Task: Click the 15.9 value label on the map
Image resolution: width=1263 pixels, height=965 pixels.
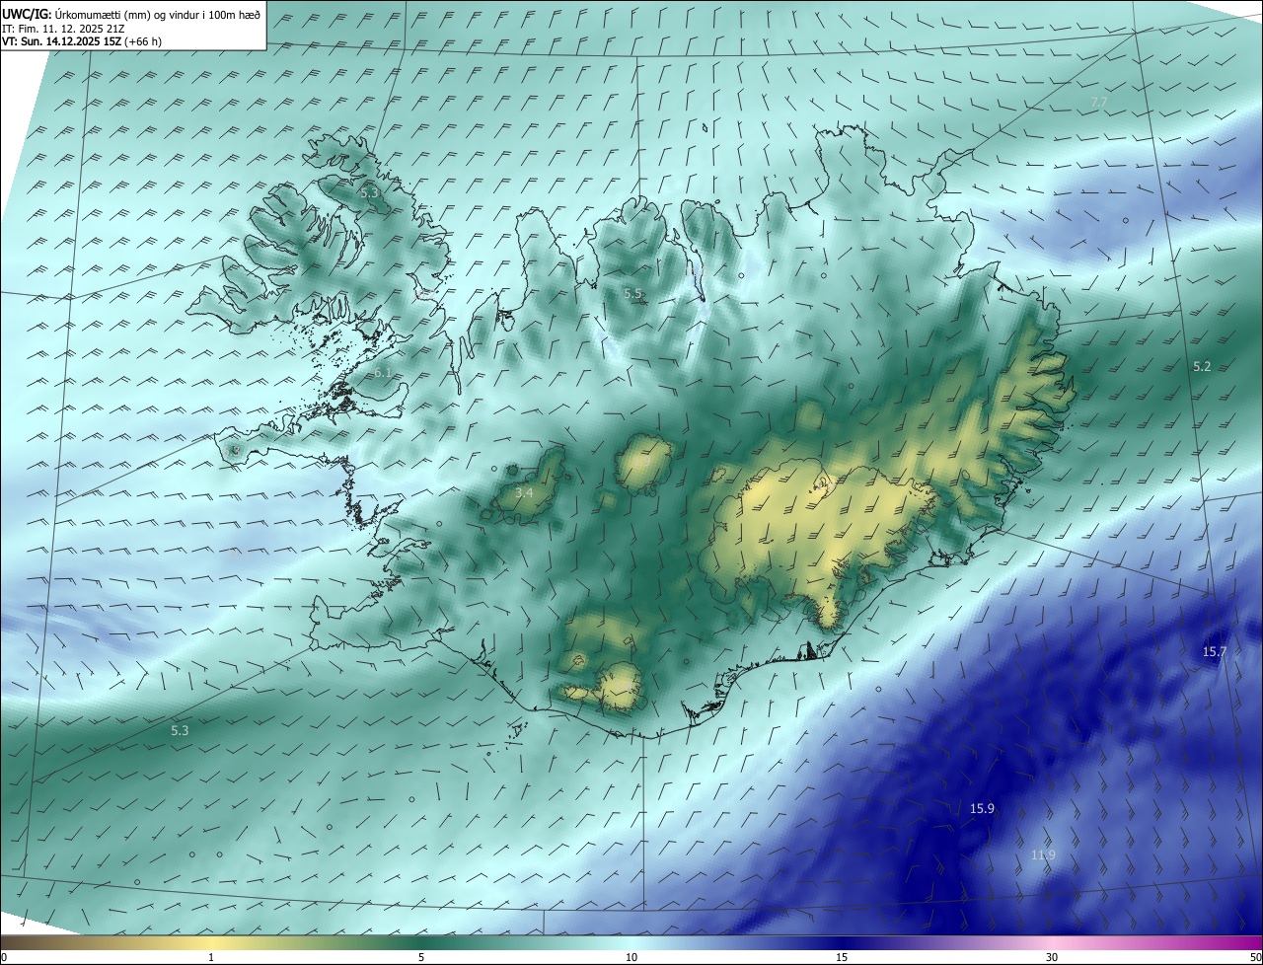Action: [982, 808]
